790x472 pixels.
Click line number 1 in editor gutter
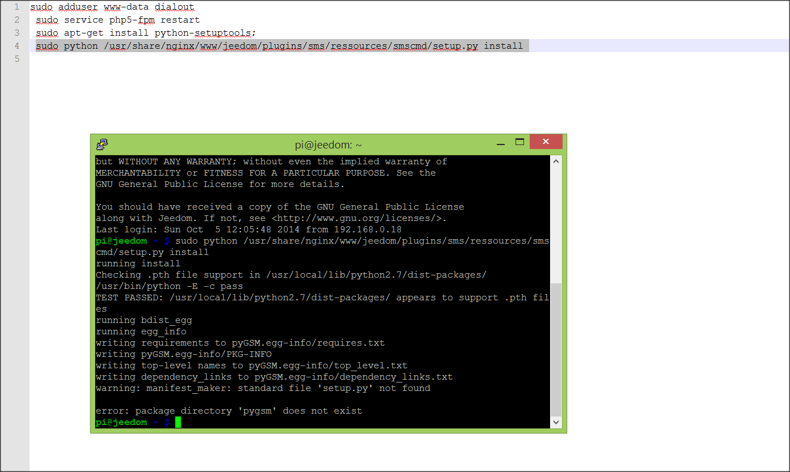(17, 7)
